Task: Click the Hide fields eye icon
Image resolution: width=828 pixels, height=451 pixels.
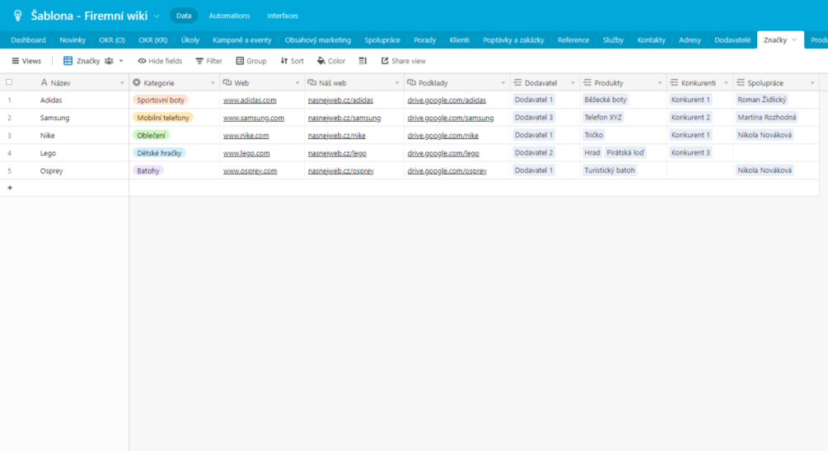Action: (x=142, y=61)
